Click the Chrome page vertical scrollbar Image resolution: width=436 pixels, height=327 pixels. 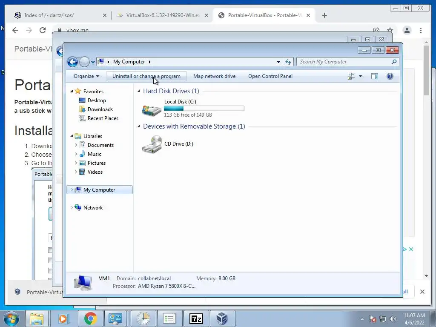(426, 70)
